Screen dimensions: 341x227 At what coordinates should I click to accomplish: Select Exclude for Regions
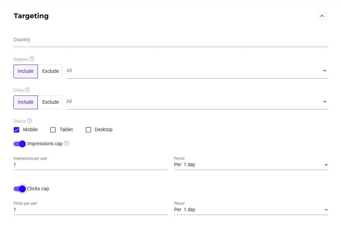[x=50, y=71]
